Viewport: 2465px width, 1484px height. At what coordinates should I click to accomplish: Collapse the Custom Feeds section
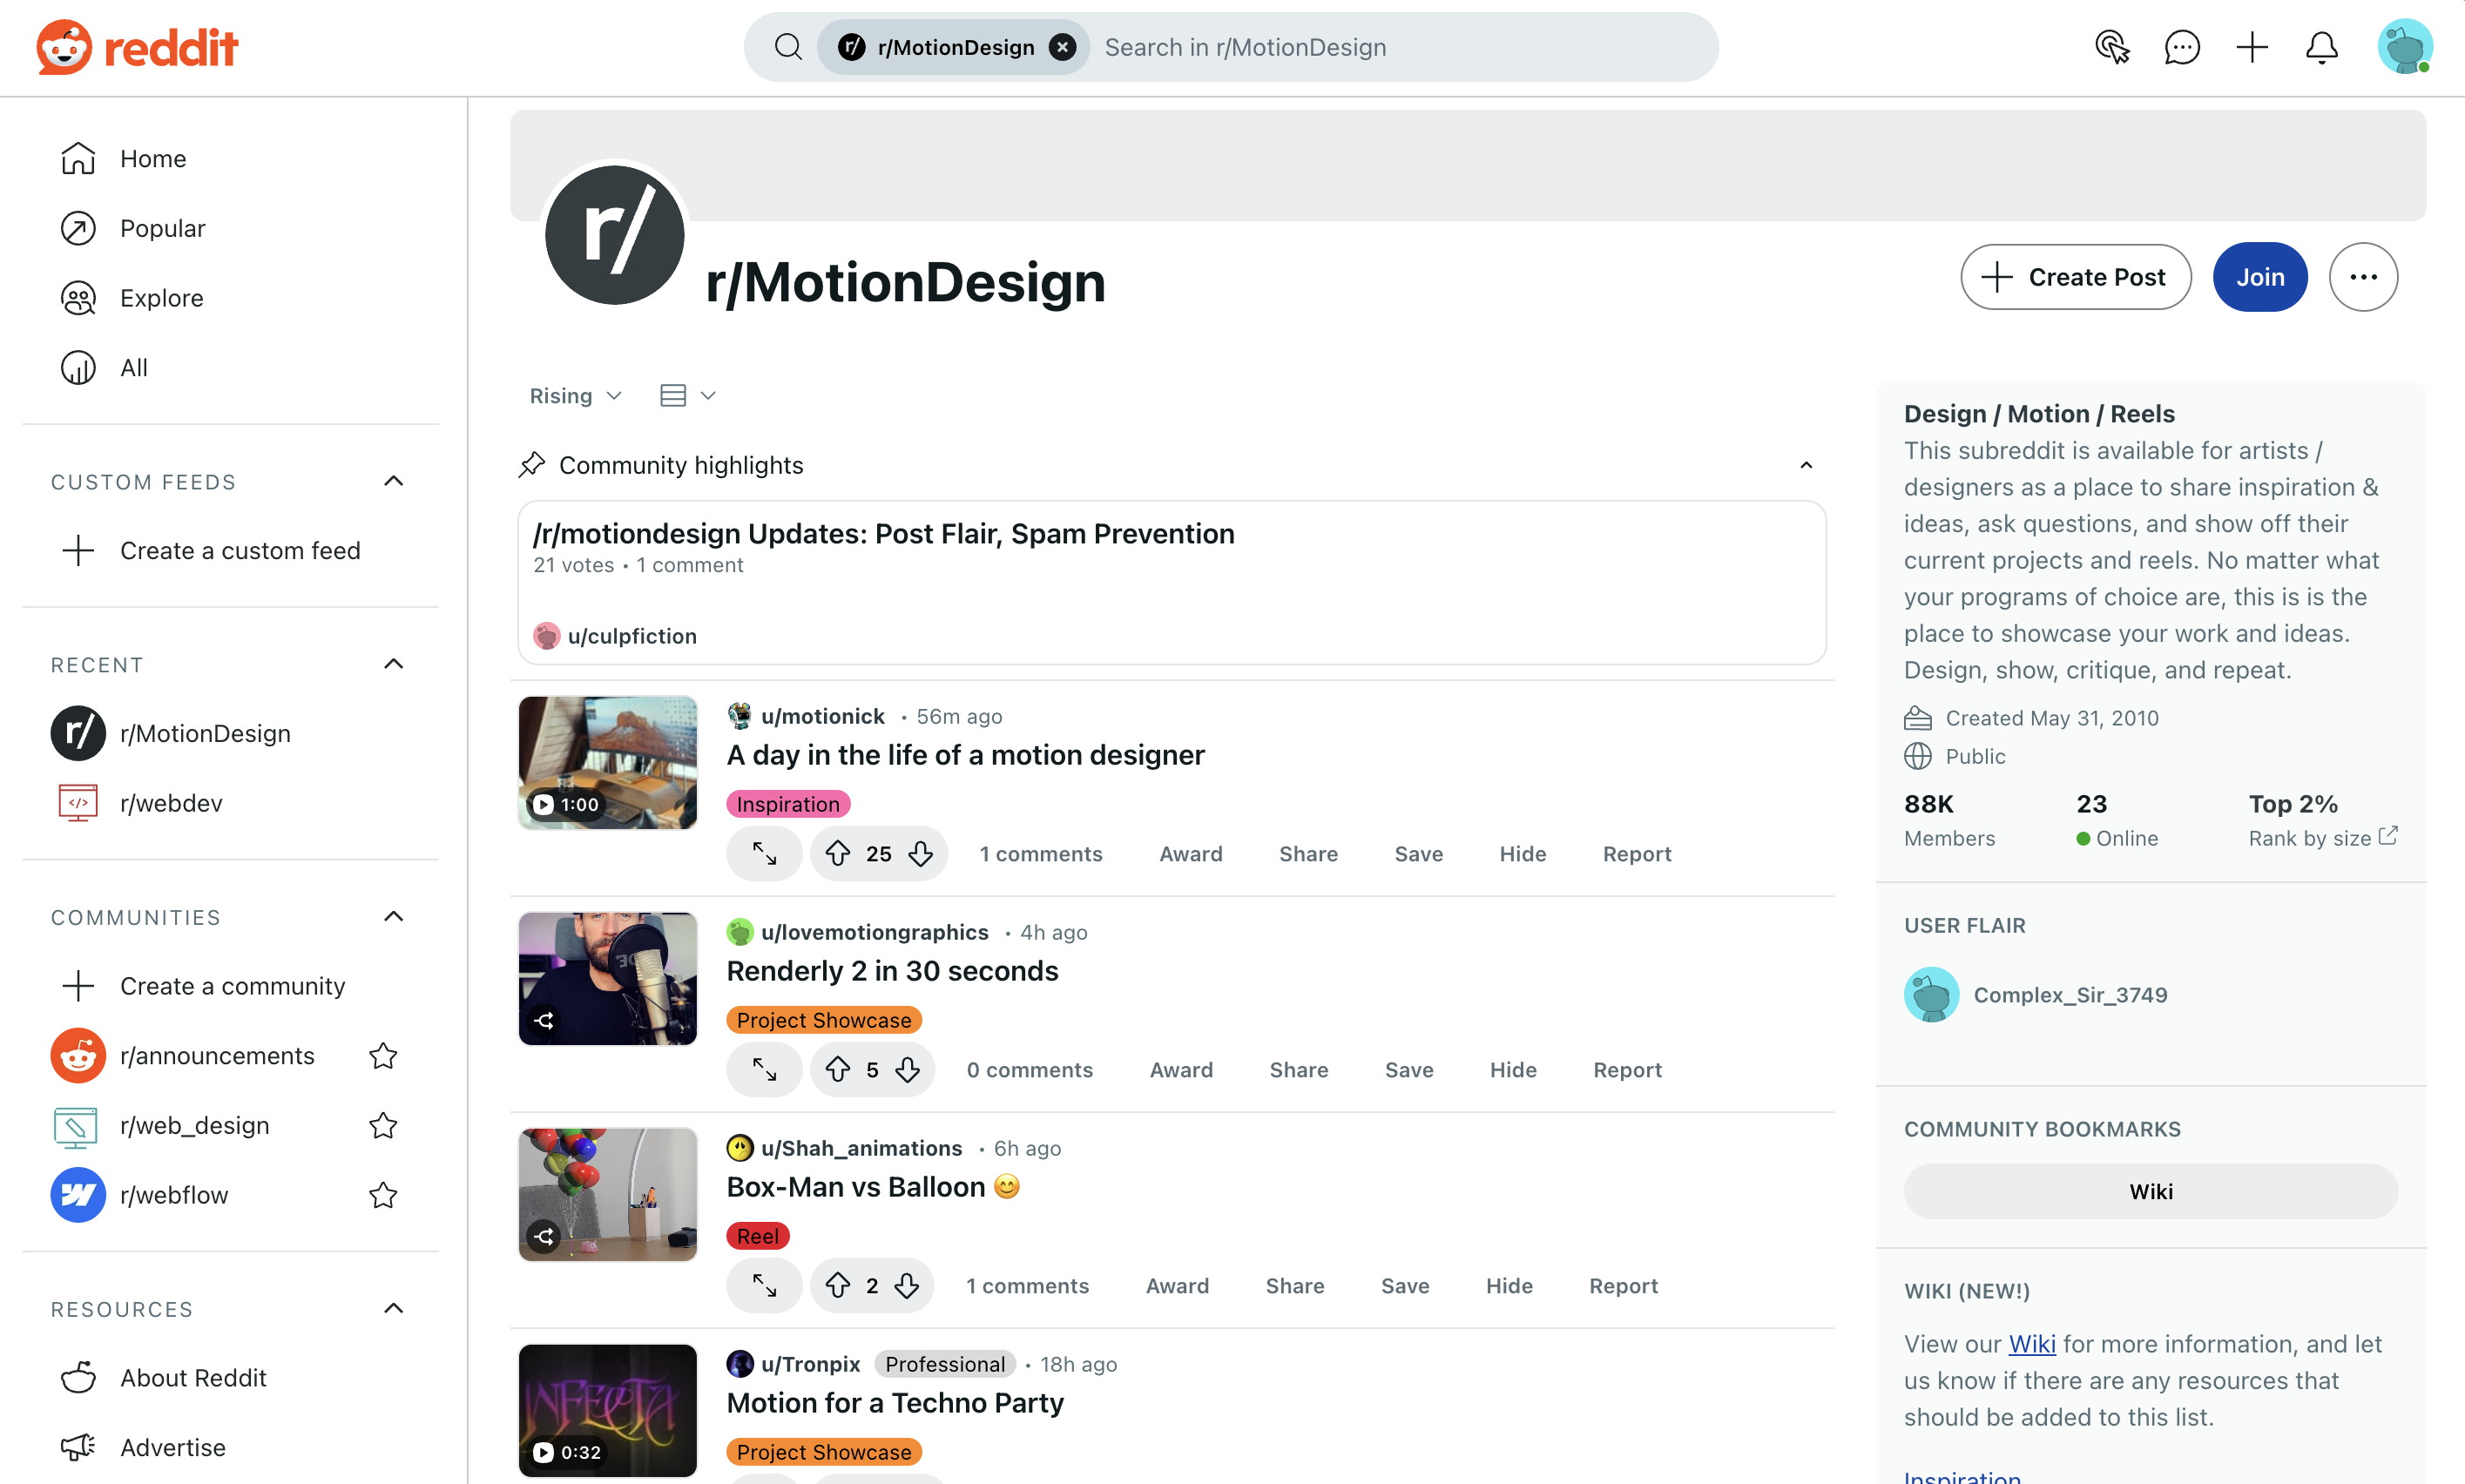point(394,482)
